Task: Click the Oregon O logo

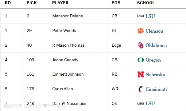Action: pyautogui.click(x=141, y=60)
